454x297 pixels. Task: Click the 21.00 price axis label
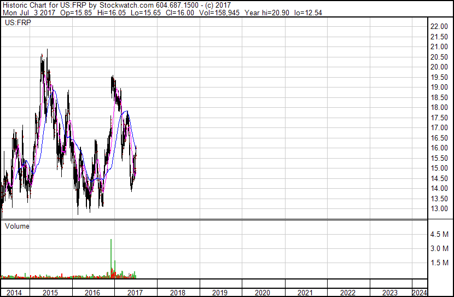click(x=439, y=46)
